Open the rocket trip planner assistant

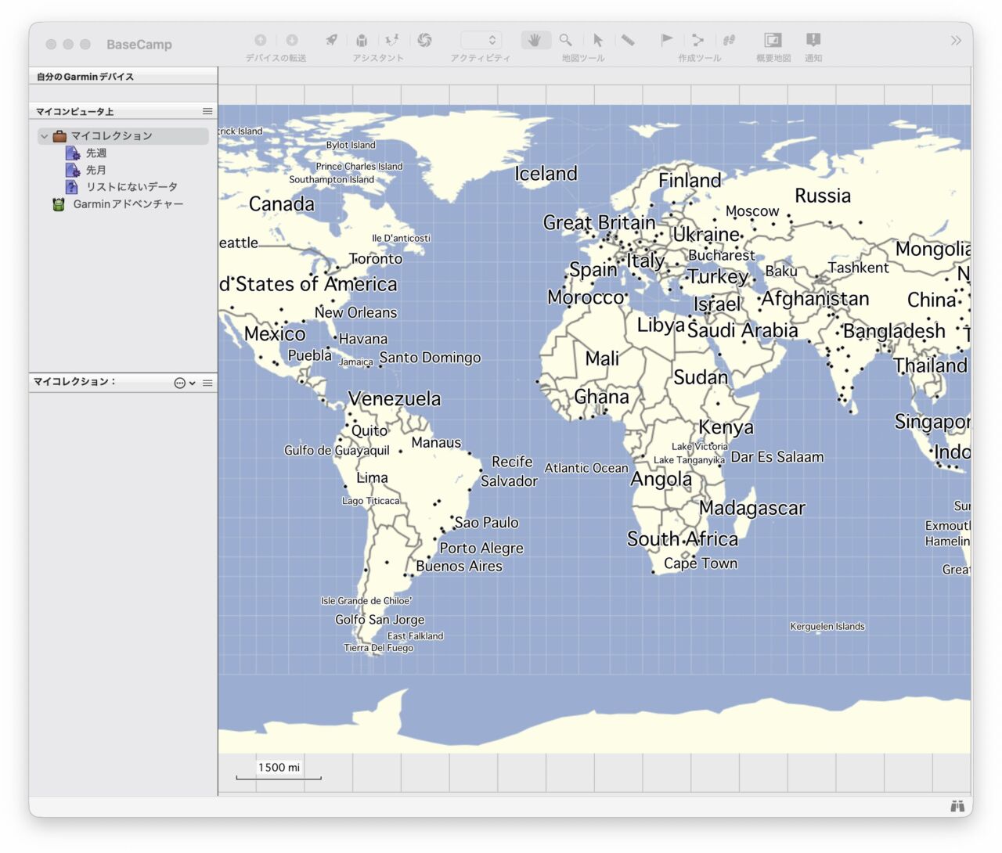coord(332,40)
